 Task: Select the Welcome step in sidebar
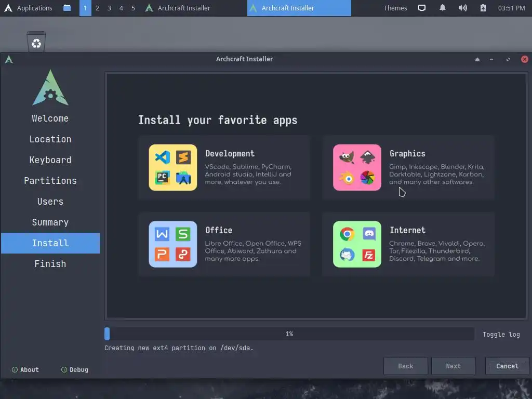coord(50,118)
